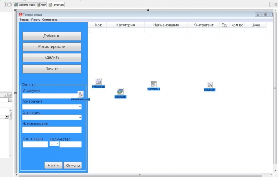Expand the Категория combo box

(80, 117)
